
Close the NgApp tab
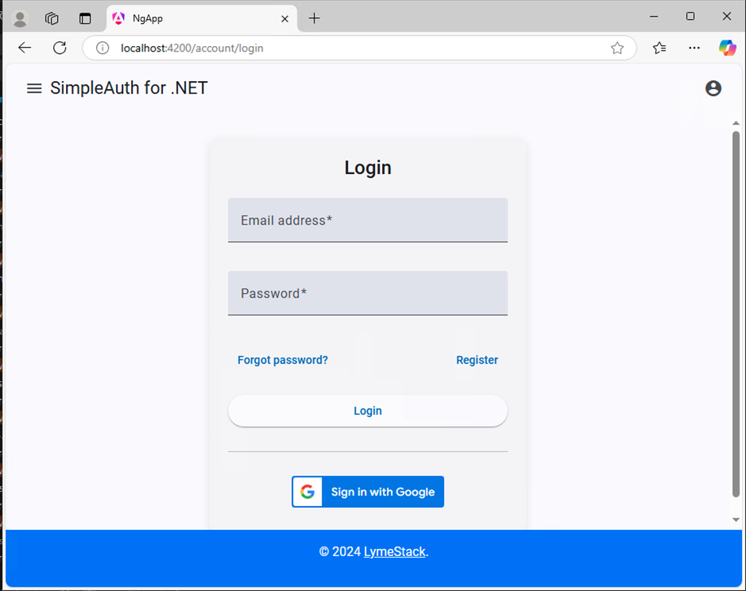point(284,18)
